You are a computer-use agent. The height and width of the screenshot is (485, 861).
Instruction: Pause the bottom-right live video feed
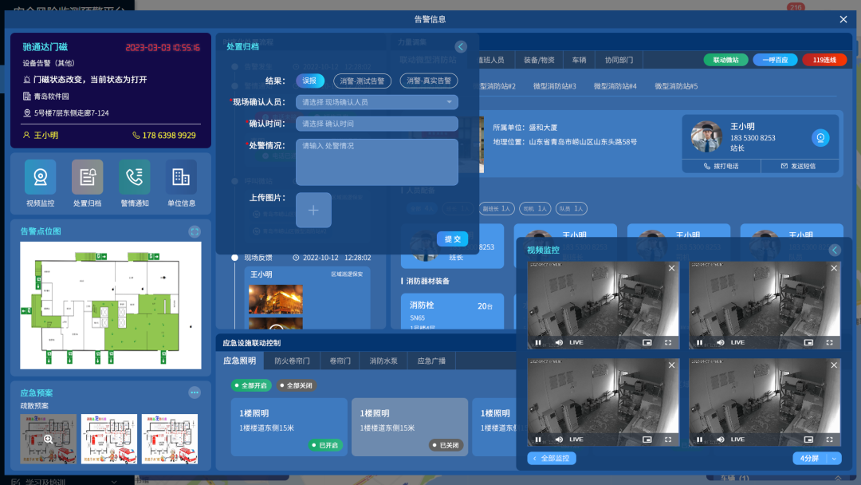[700, 440]
